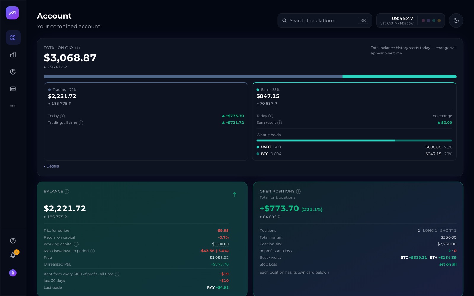
Task: Click the clock showing 09:45:47
Action: pyautogui.click(x=402, y=18)
